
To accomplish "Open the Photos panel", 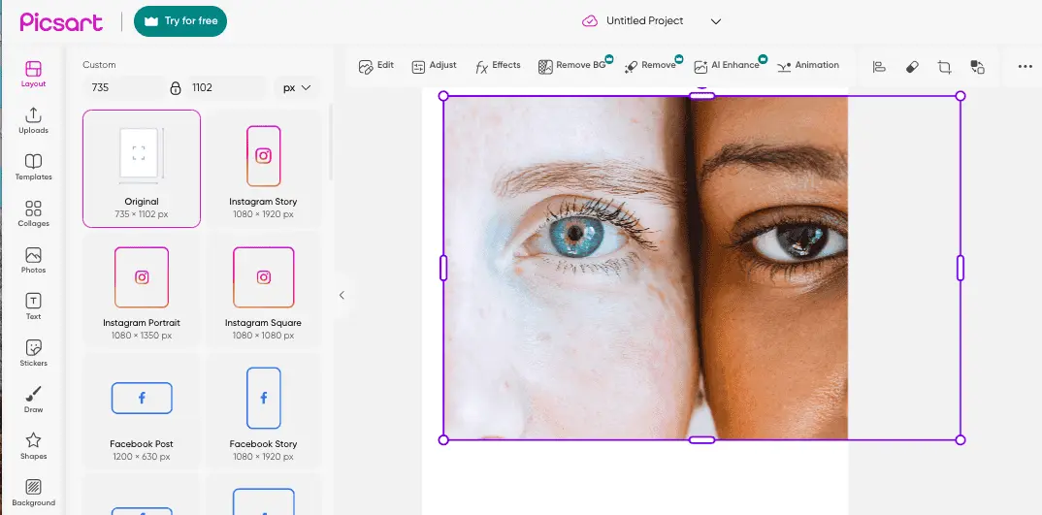I will tap(33, 260).
